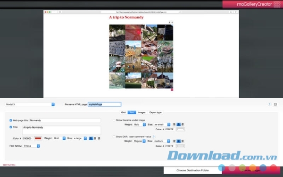This screenshot has width=283, height=177.
Task: Center-align the title text
Action: click(95, 138)
